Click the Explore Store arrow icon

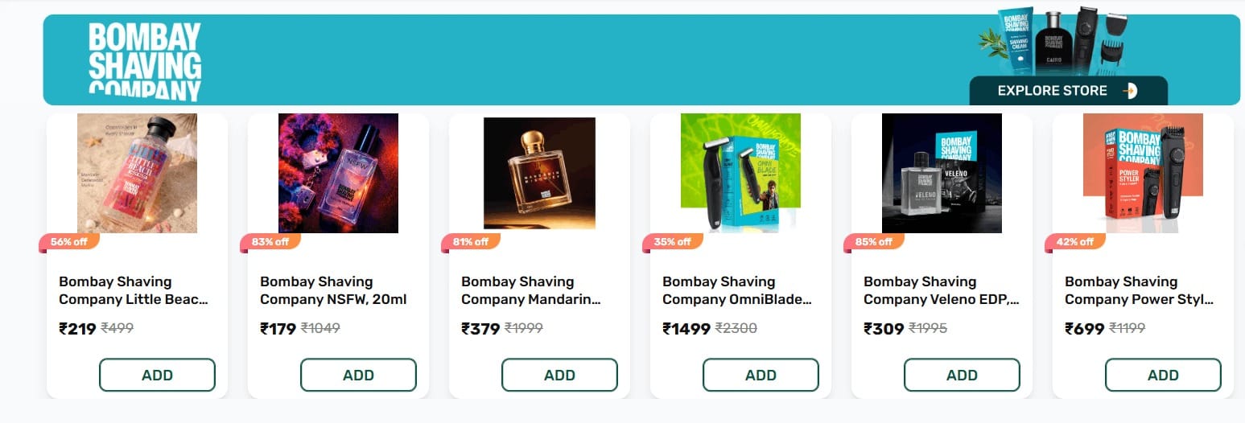tap(1131, 91)
